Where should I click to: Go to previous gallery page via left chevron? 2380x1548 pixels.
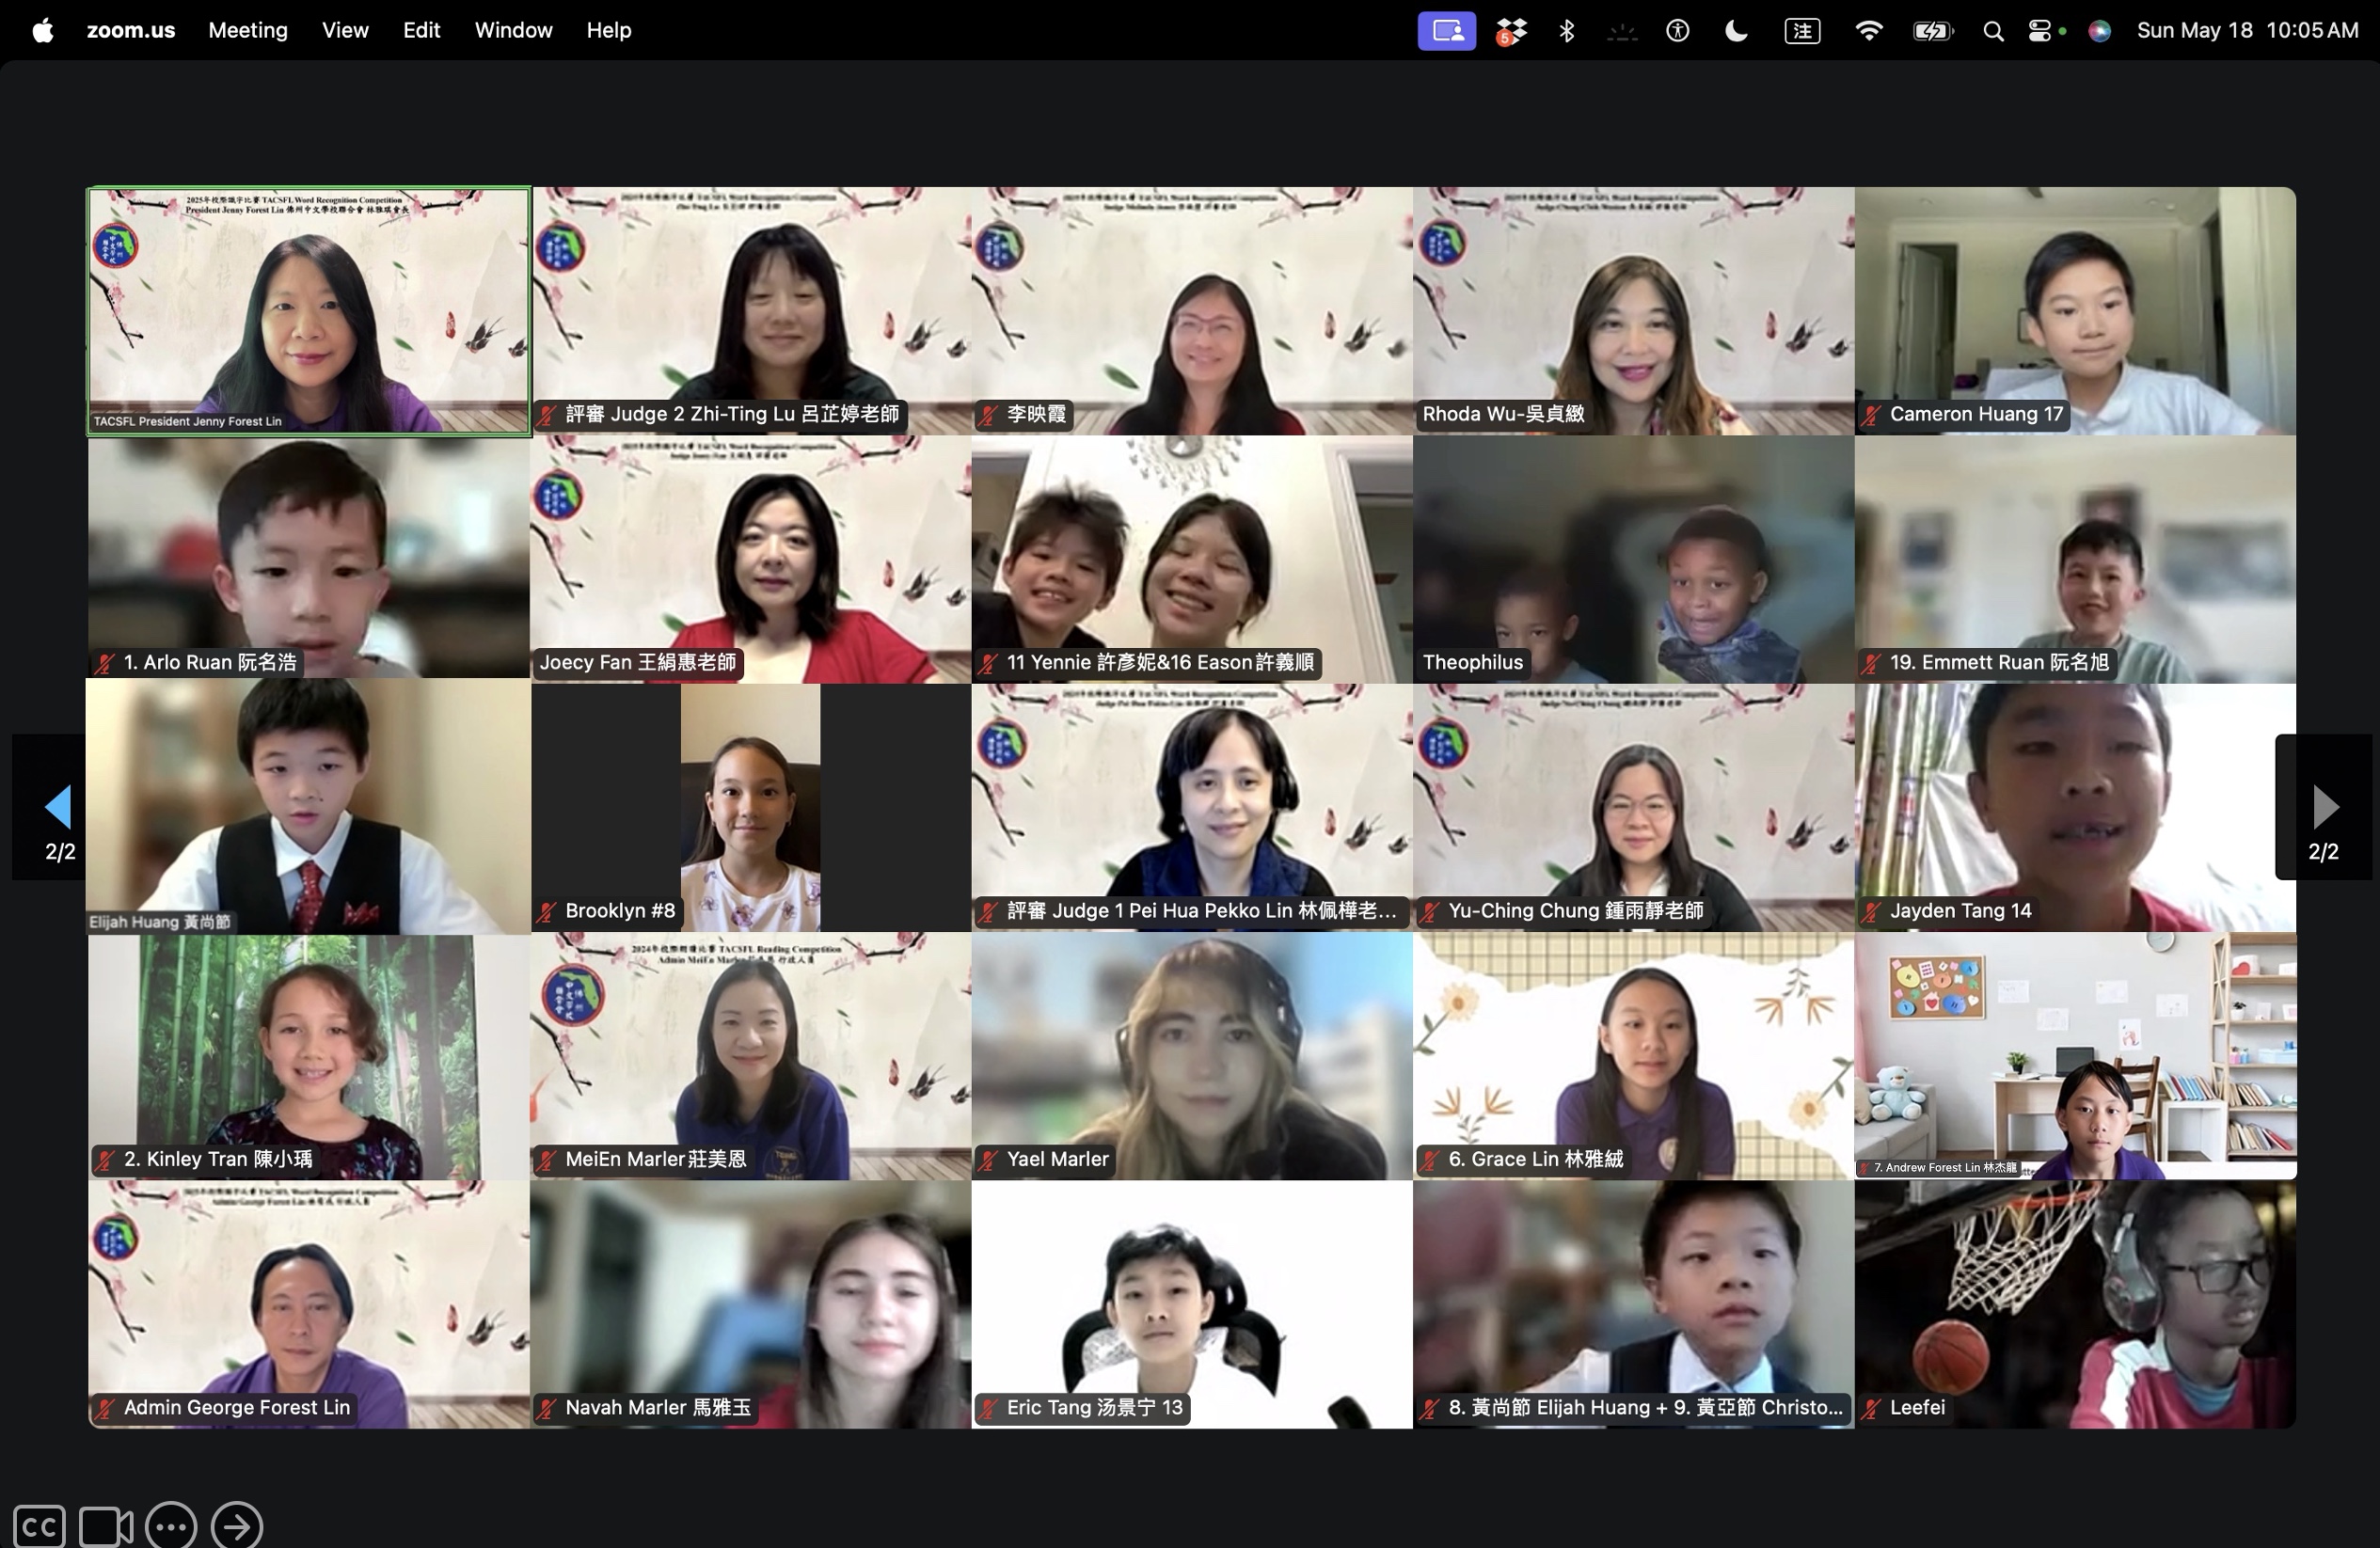(x=57, y=806)
